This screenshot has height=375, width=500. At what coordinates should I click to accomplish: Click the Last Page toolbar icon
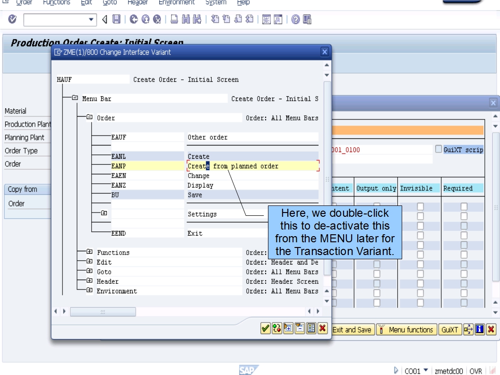(x=250, y=19)
